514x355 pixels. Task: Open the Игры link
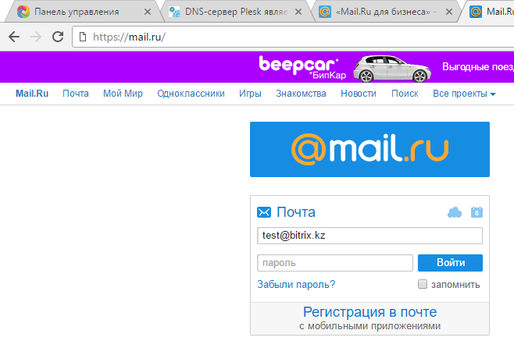250,94
